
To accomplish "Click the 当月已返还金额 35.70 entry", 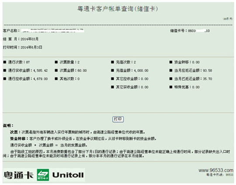I will point(191,79).
